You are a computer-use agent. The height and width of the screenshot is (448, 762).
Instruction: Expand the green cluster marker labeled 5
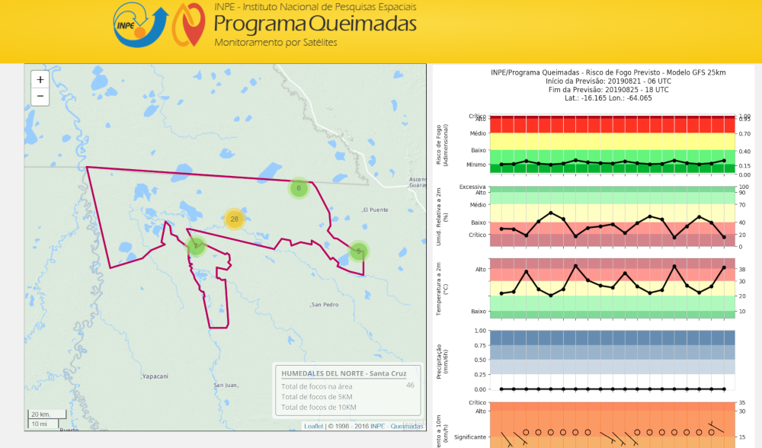pyautogui.click(x=359, y=251)
